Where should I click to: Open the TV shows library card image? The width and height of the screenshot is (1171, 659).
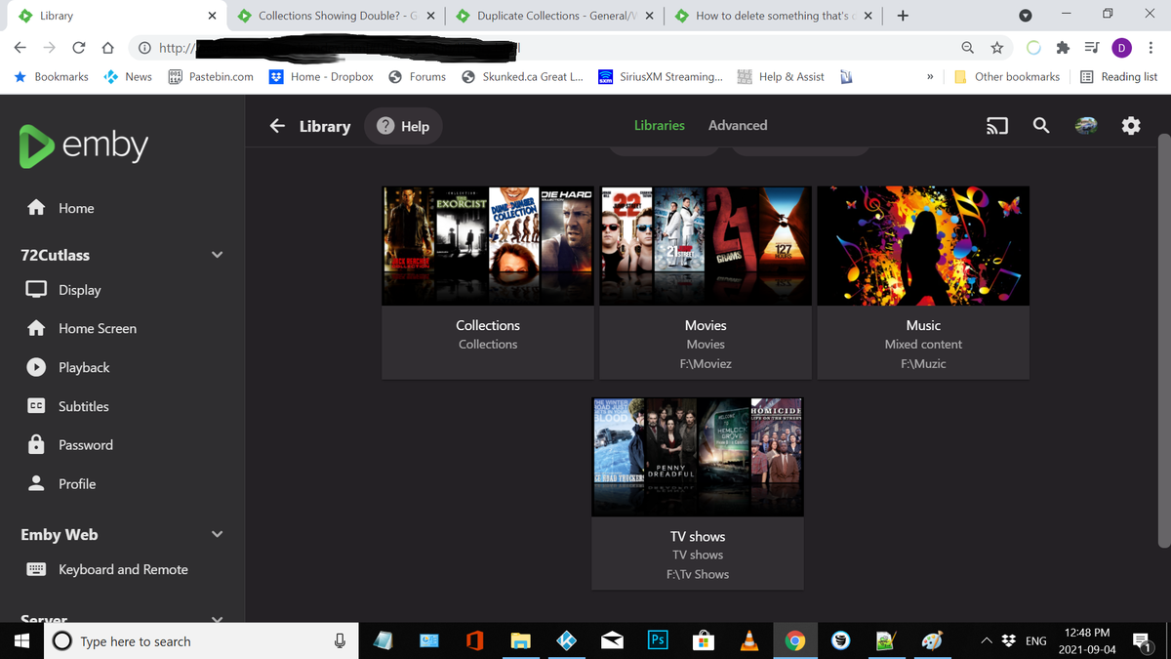(698, 457)
